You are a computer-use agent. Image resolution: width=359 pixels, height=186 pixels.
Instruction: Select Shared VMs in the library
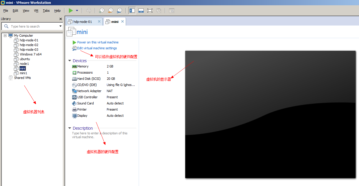click(22, 78)
